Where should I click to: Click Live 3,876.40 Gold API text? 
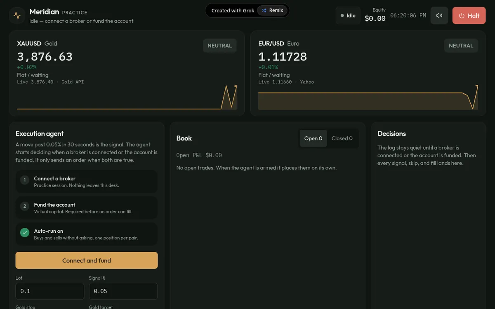tap(50, 82)
